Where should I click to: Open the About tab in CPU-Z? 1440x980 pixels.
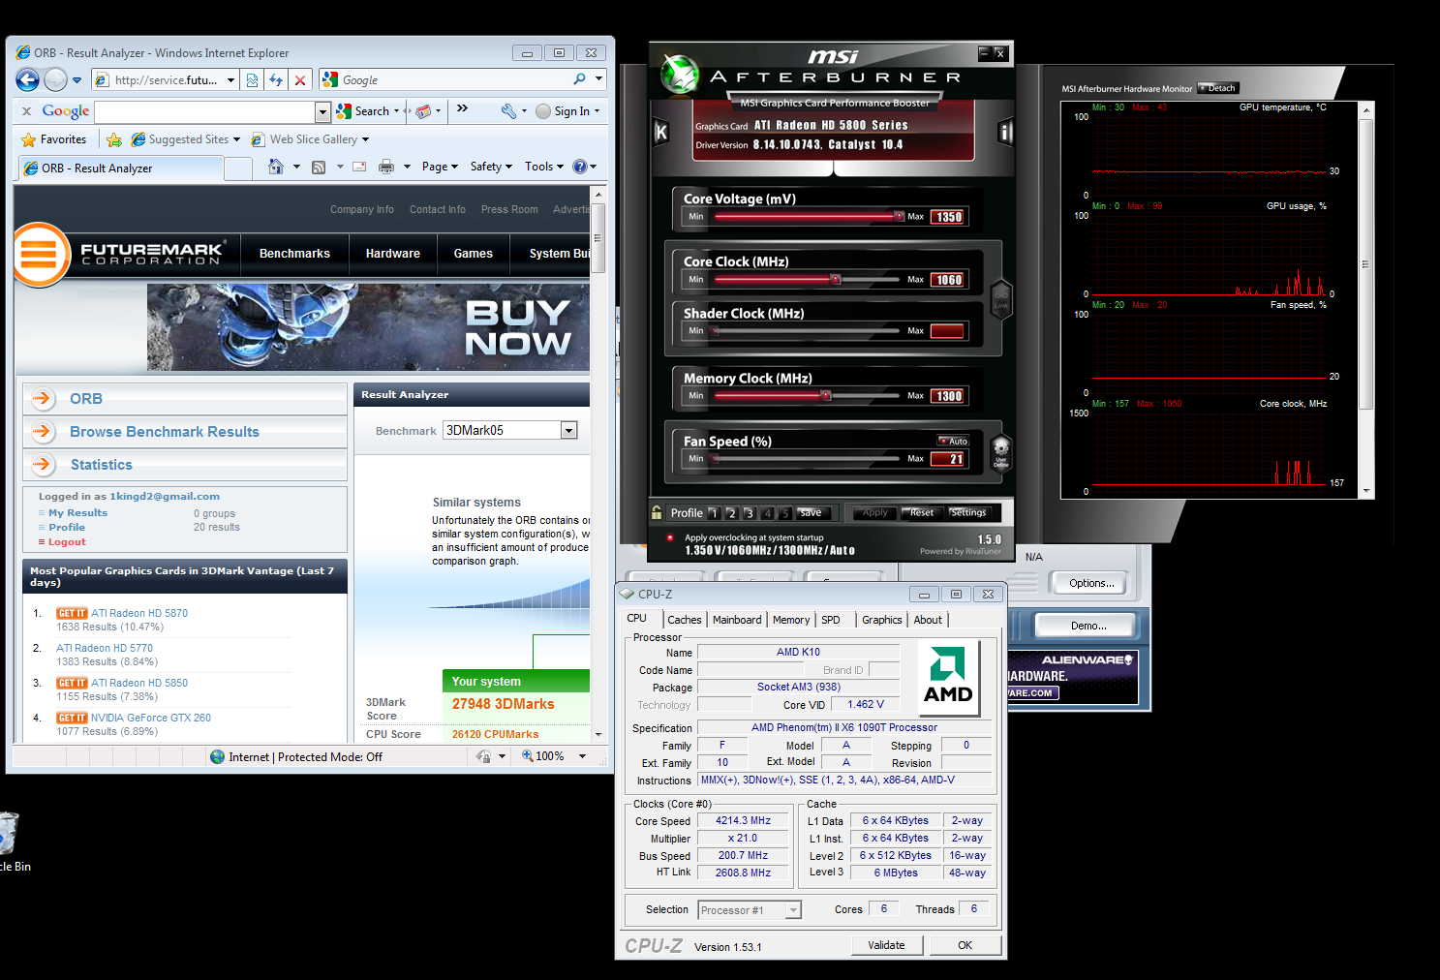click(x=928, y=620)
